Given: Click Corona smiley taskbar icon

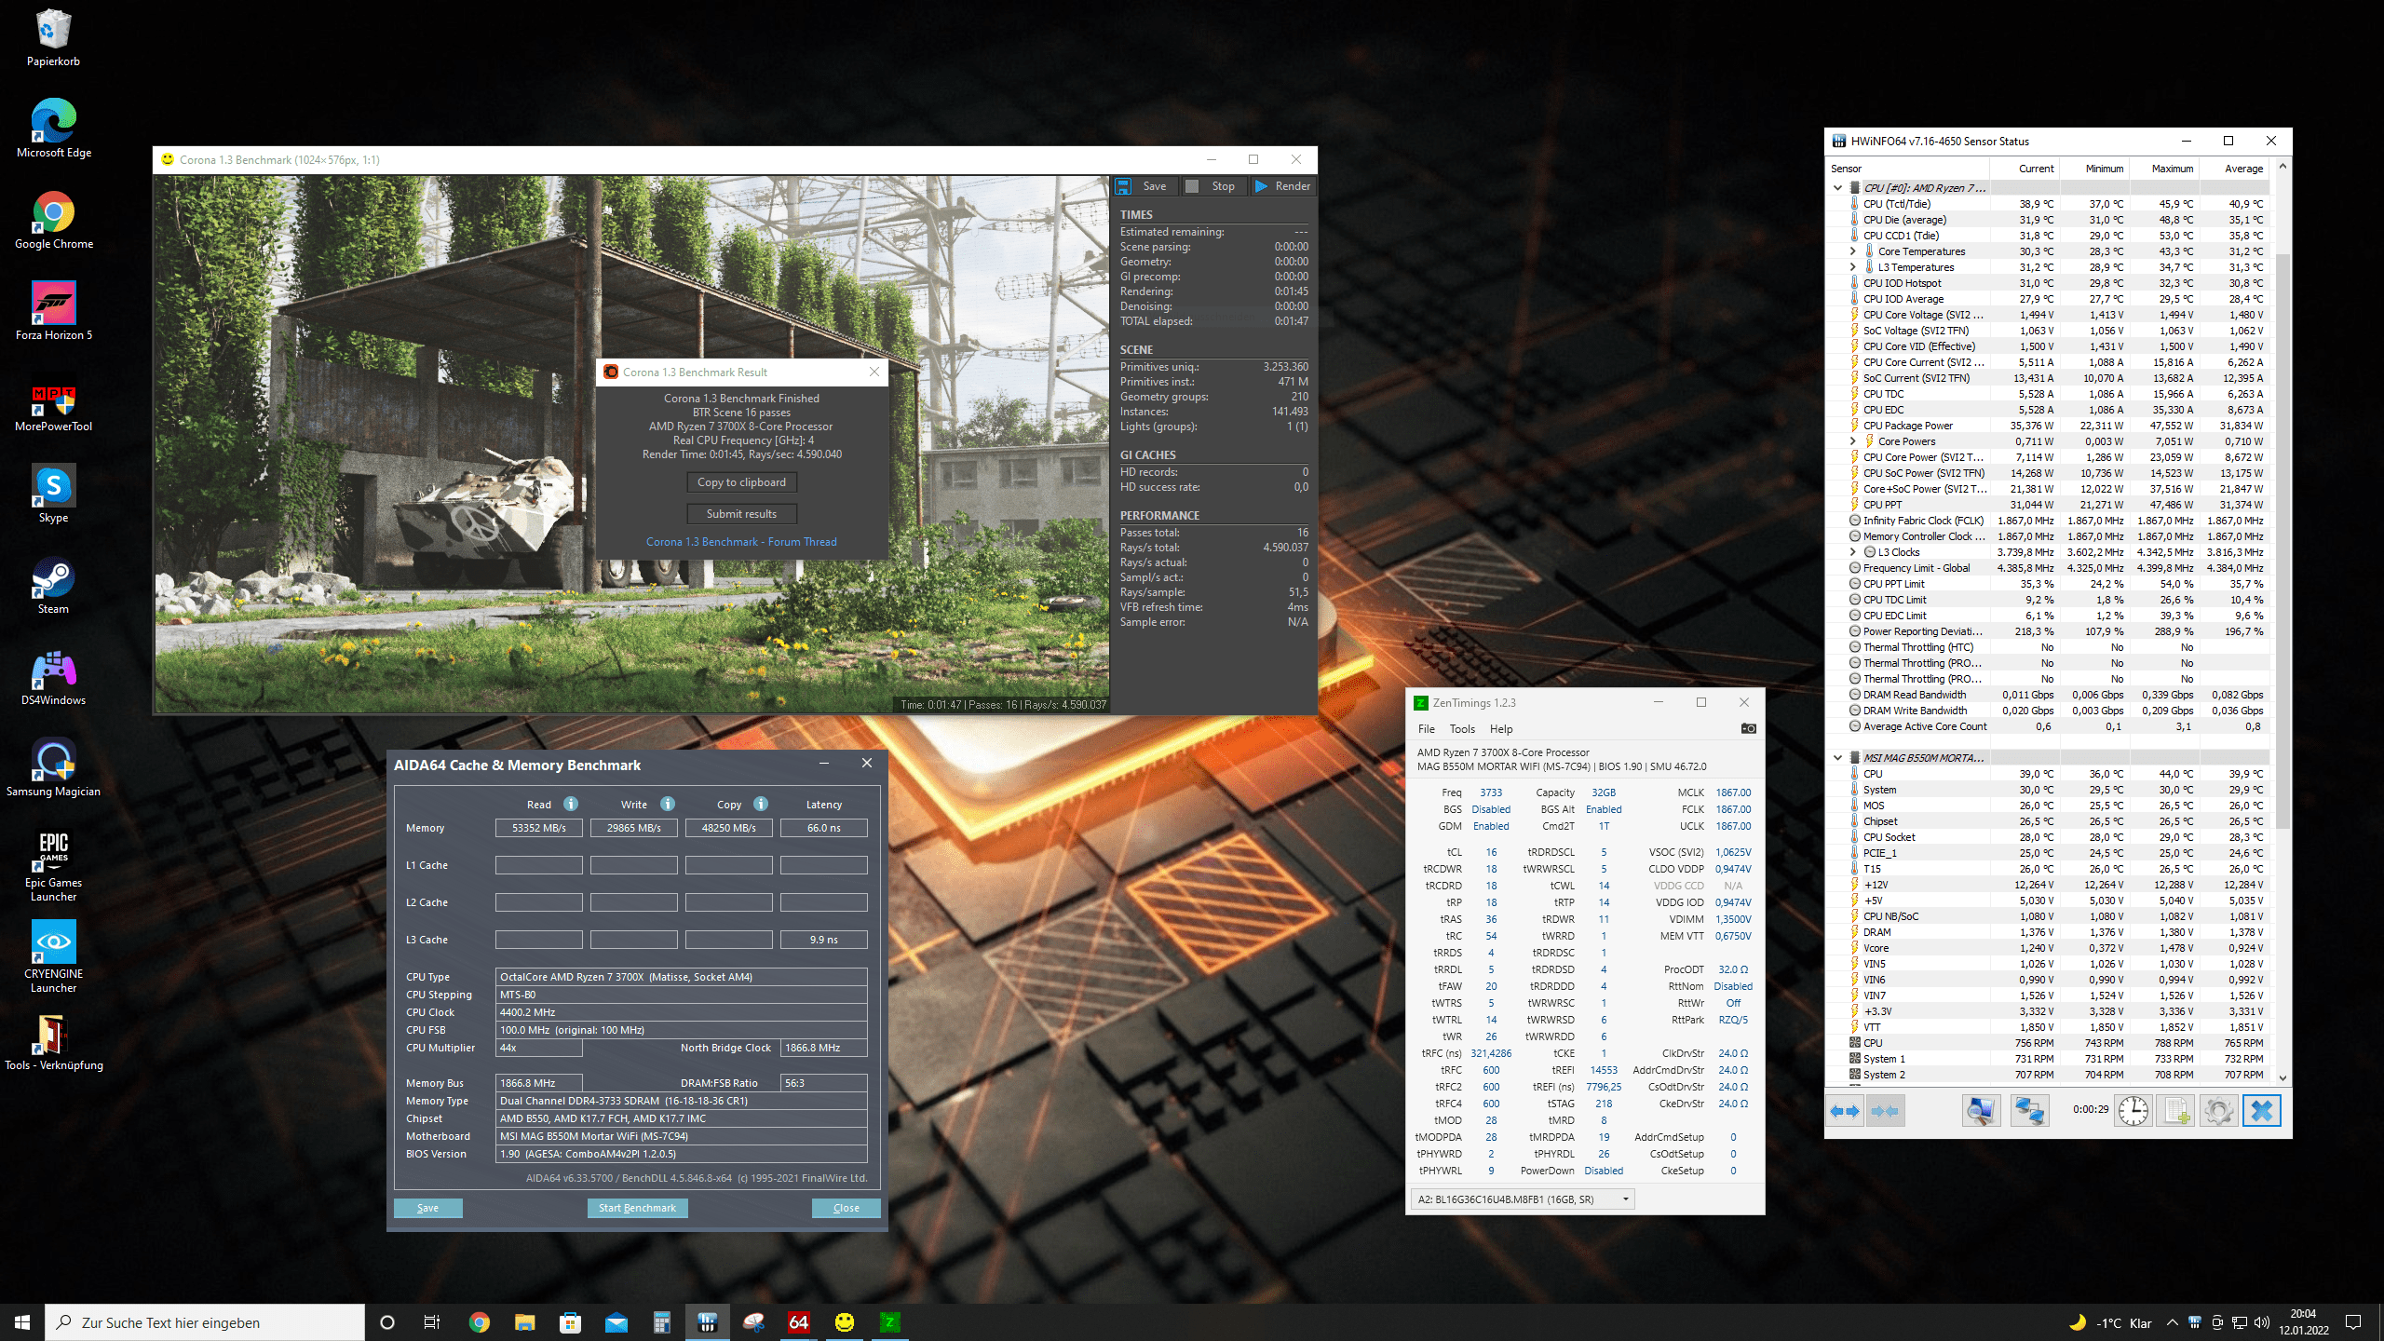Looking at the screenshot, I should click(x=844, y=1322).
